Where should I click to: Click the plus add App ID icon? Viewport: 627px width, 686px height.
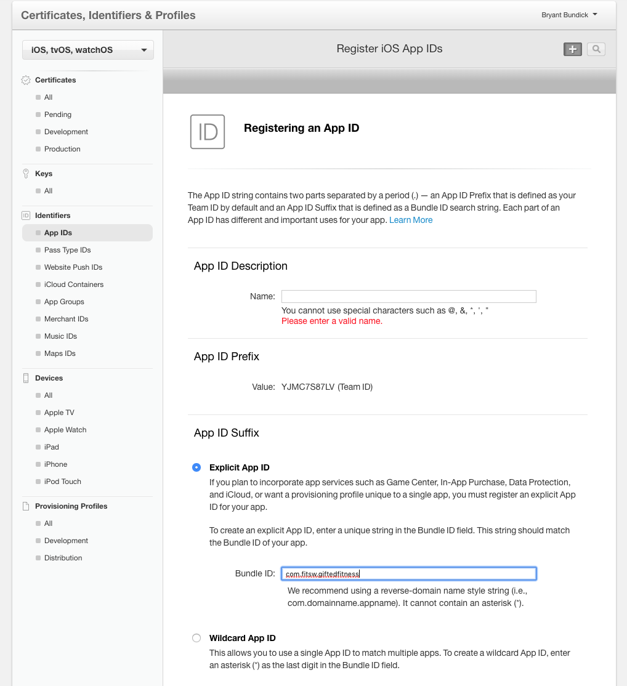coord(572,49)
